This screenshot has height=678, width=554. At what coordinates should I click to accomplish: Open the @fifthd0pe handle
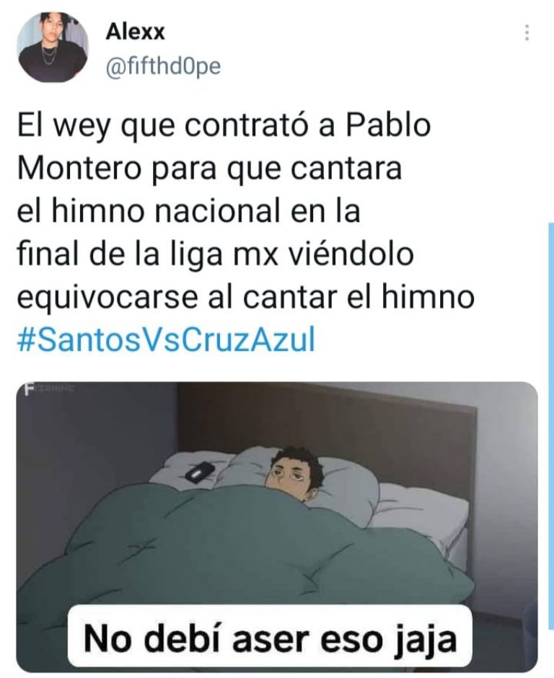(163, 66)
